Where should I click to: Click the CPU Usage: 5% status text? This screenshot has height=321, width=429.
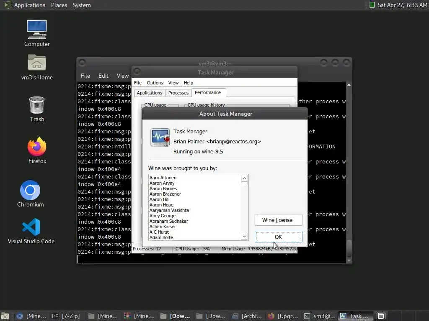193,249
